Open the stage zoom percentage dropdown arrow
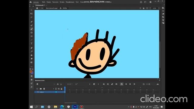194x109 pixels. [159, 8]
